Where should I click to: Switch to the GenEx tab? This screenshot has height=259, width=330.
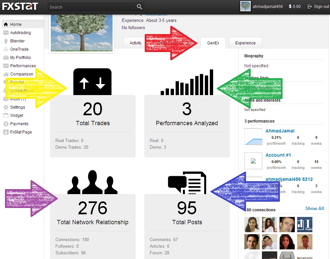[213, 43]
